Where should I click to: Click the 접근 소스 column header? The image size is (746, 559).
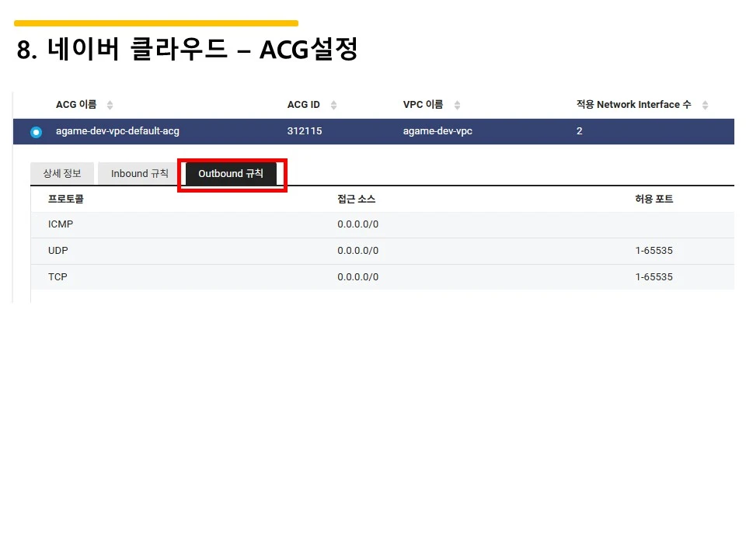[x=357, y=198]
